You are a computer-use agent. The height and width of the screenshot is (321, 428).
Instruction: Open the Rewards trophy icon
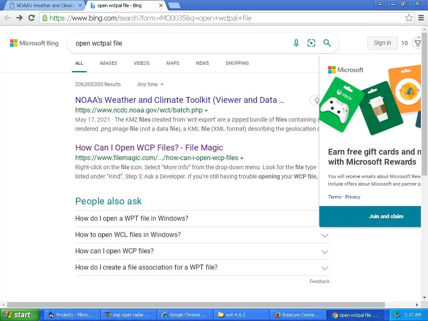click(x=418, y=43)
